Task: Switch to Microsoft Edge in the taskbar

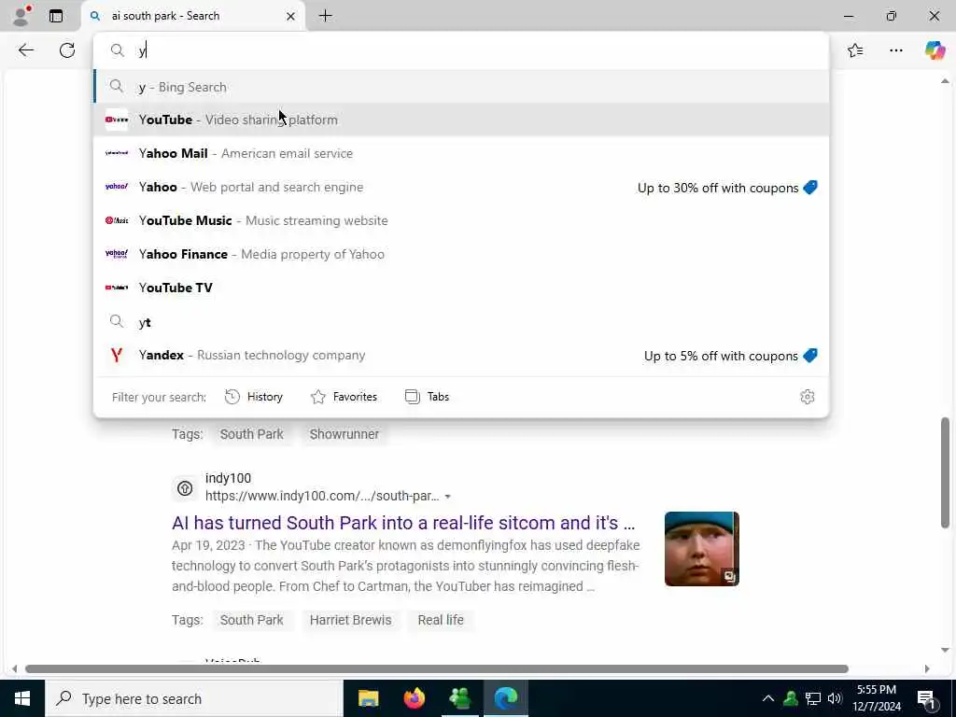Action: tap(506, 698)
